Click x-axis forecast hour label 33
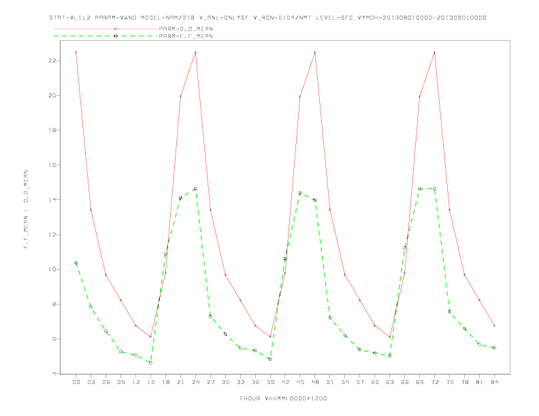Image resolution: width=539 pixels, height=416 pixels. [x=240, y=382]
